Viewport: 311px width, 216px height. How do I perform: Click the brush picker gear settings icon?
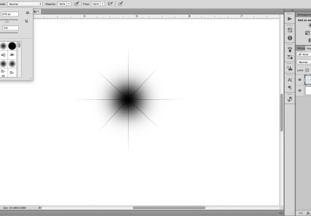[x=28, y=13]
